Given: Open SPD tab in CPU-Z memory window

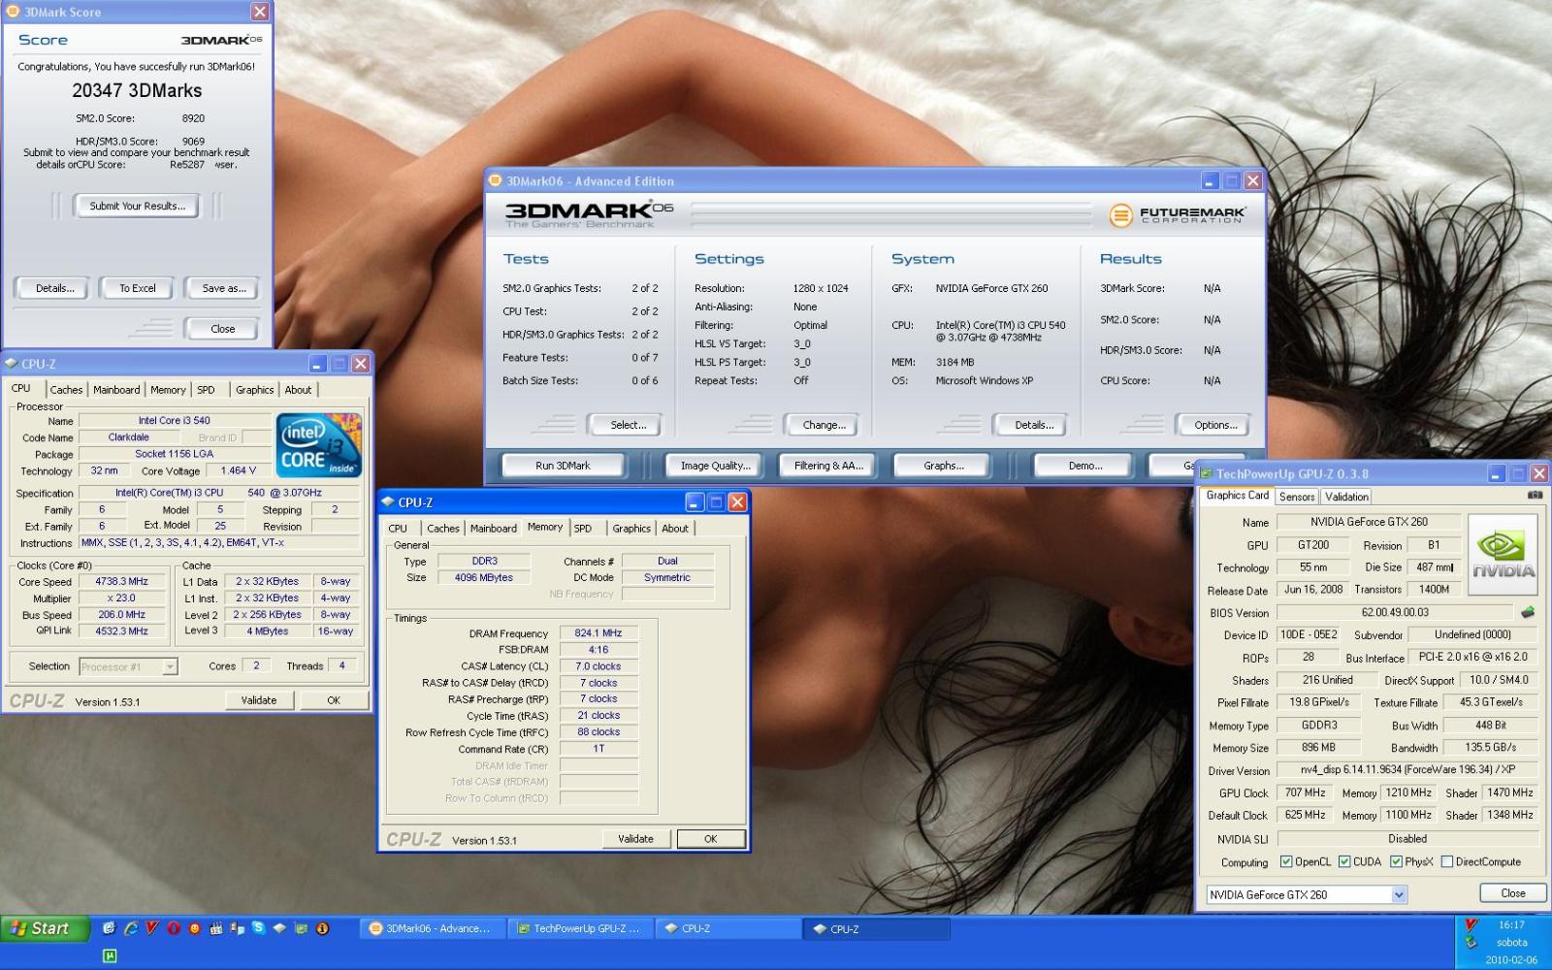Looking at the screenshot, I should pyautogui.click(x=583, y=529).
